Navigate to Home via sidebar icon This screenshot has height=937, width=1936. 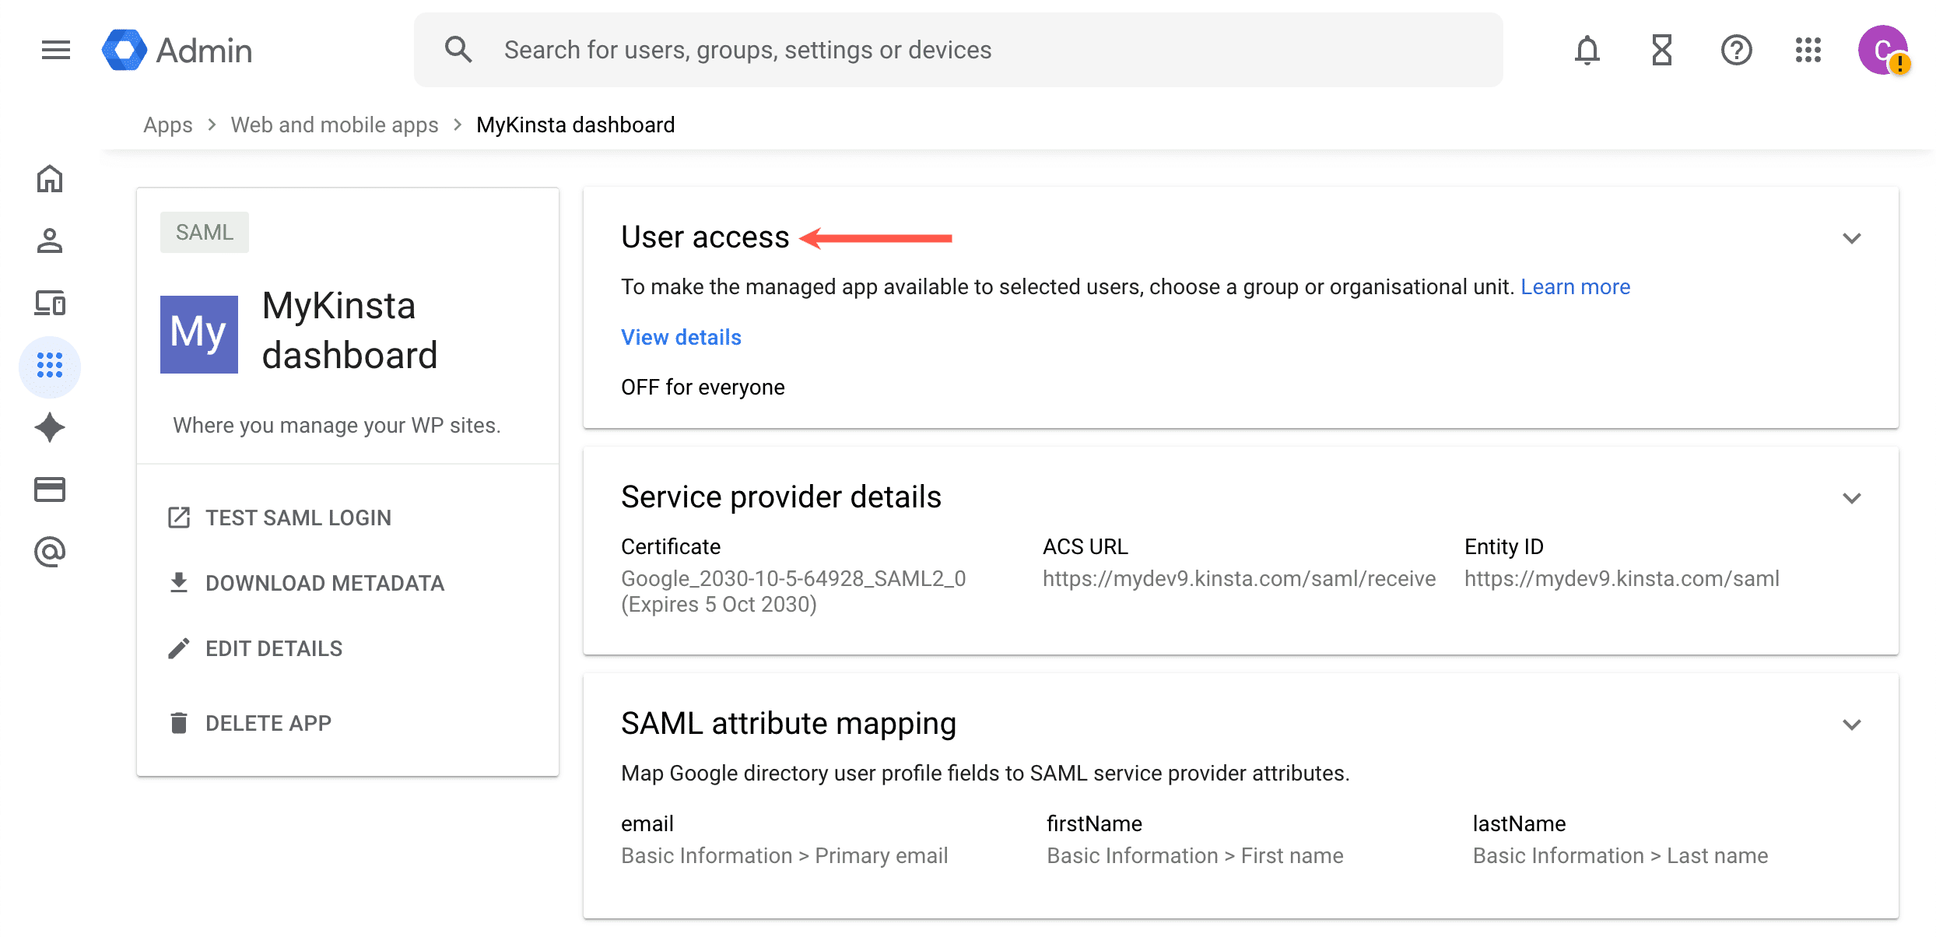pos(50,178)
